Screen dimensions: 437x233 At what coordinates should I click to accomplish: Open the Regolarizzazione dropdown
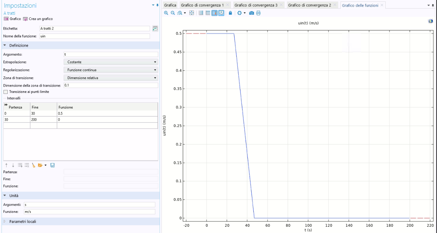(110, 70)
